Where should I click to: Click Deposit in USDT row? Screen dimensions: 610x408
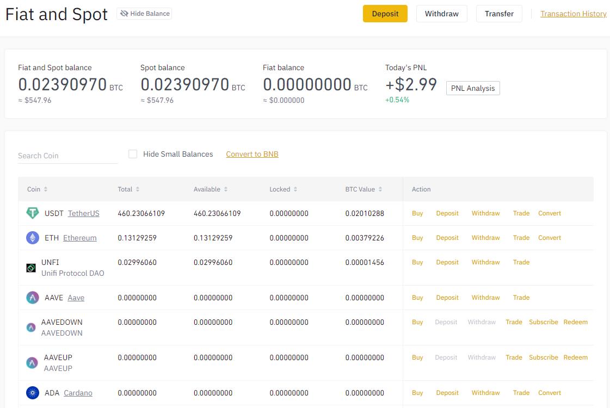click(x=447, y=213)
